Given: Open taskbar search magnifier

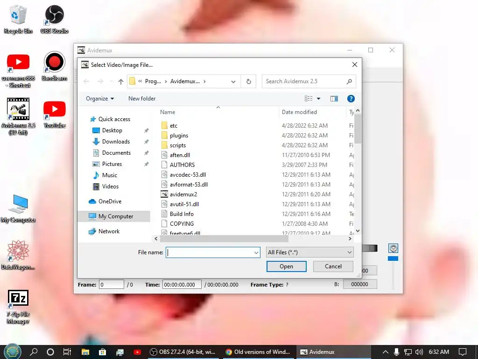Looking at the screenshot, I should (34, 352).
